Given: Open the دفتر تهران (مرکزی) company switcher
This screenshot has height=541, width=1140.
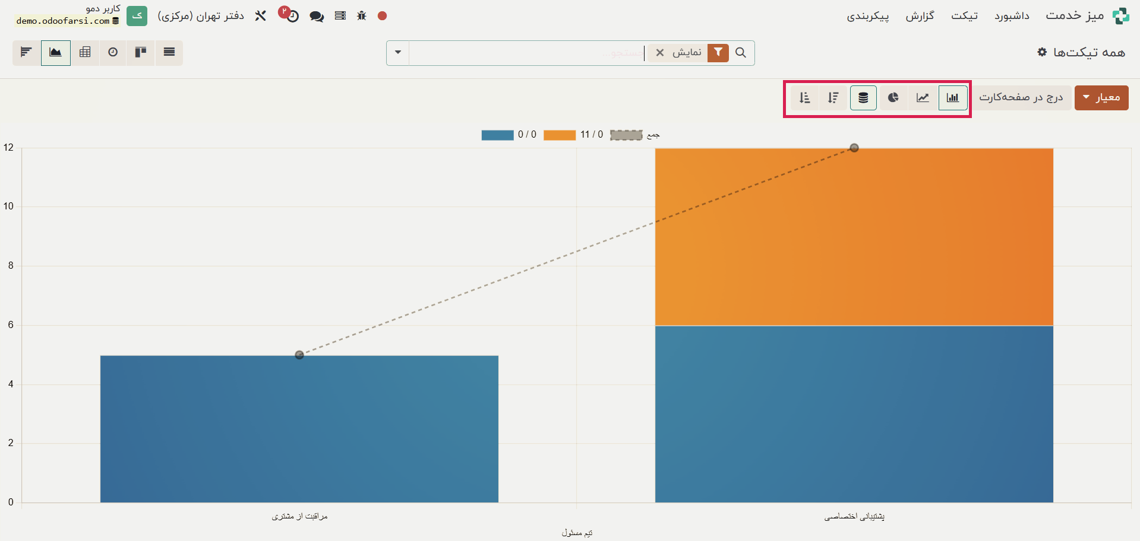Looking at the screenshot, I should 201,16.
